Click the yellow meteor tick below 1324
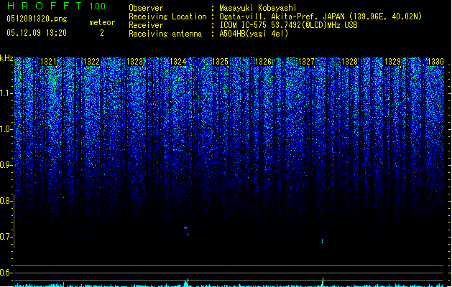The image size is (452, 287). pyautogui.click(x=188, y=282)
